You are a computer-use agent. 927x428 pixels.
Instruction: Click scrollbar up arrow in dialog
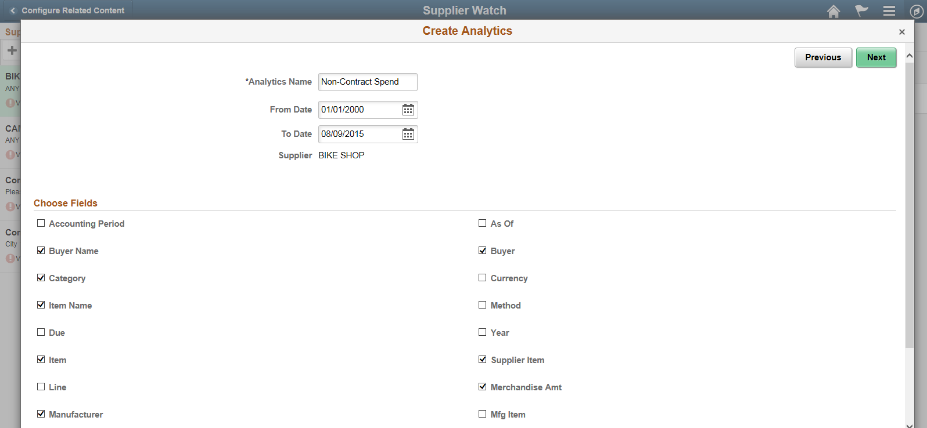pyautogui.click(x=910, y=56)
